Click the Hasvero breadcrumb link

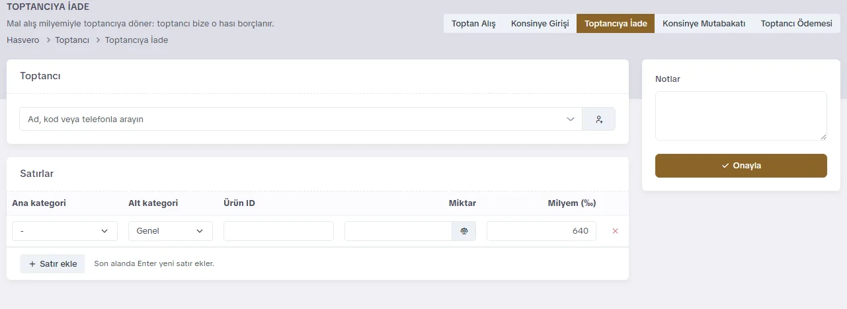coord(23,40)
